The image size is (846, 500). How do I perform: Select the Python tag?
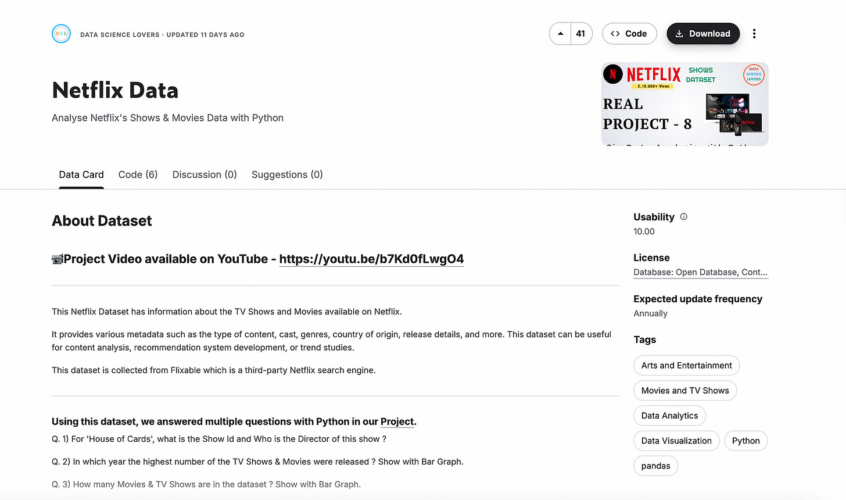tap(745, 441)
